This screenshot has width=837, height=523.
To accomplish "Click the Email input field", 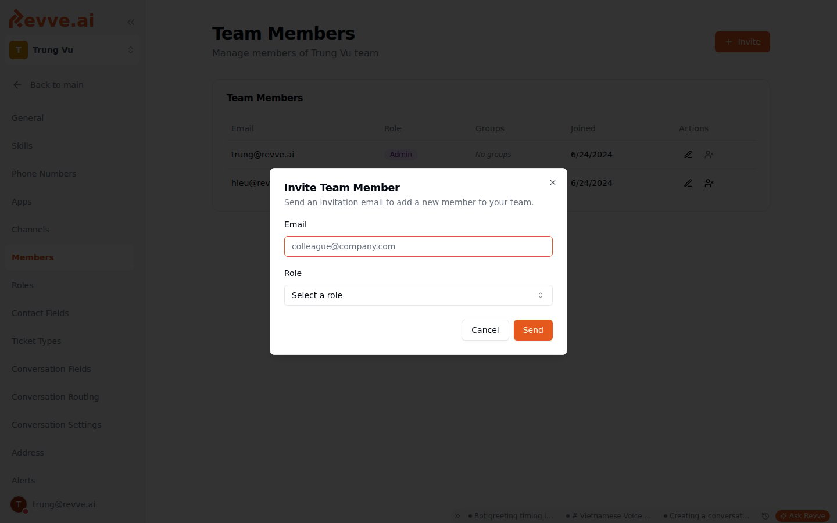I will [x=419, y=246].
